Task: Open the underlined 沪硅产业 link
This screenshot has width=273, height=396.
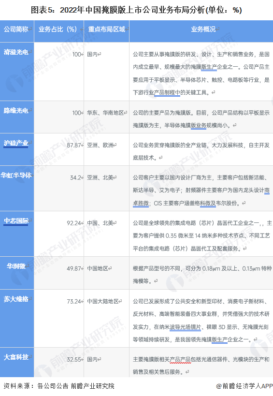Action: pyautogui.click(x=16, y=143)
